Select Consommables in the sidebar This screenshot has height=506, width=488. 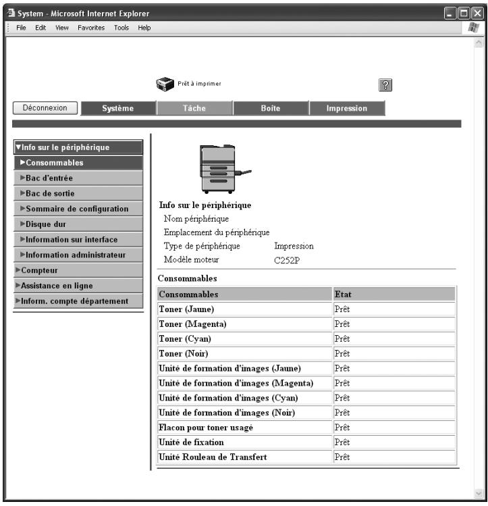pyautogui.click(x=78, y=163)
